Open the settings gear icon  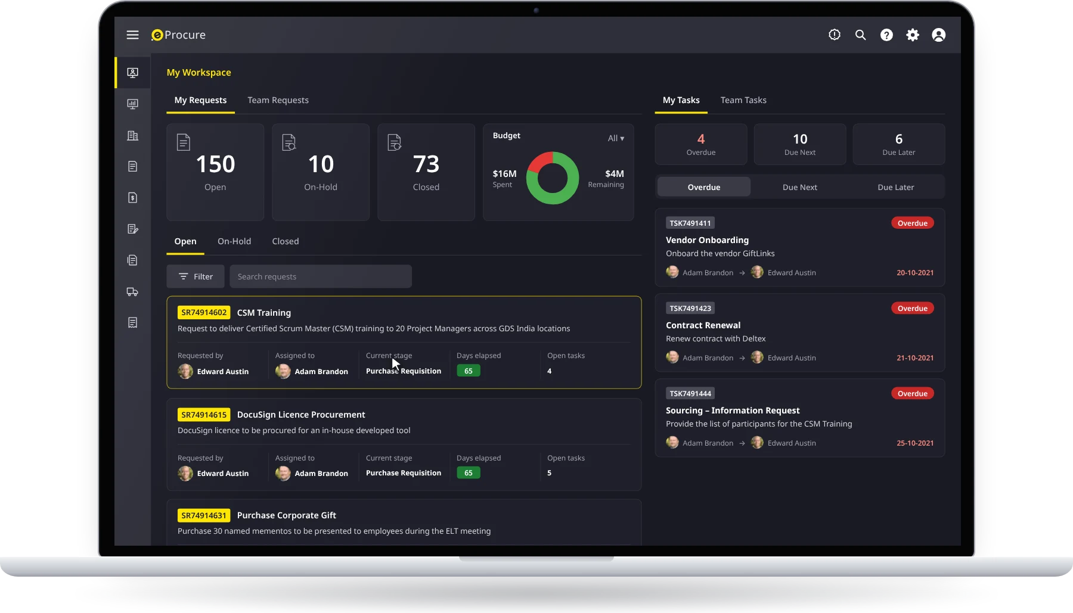(x=913, y=35)
